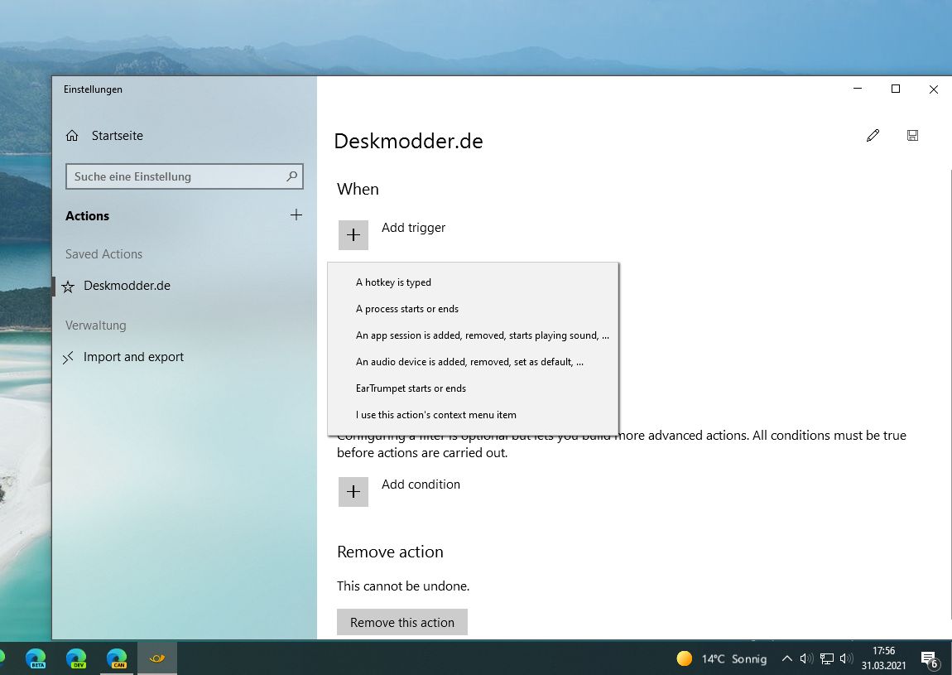Click the first volume speaker tray icon
This screenshot has width=952, height=675.
[806, 658]
